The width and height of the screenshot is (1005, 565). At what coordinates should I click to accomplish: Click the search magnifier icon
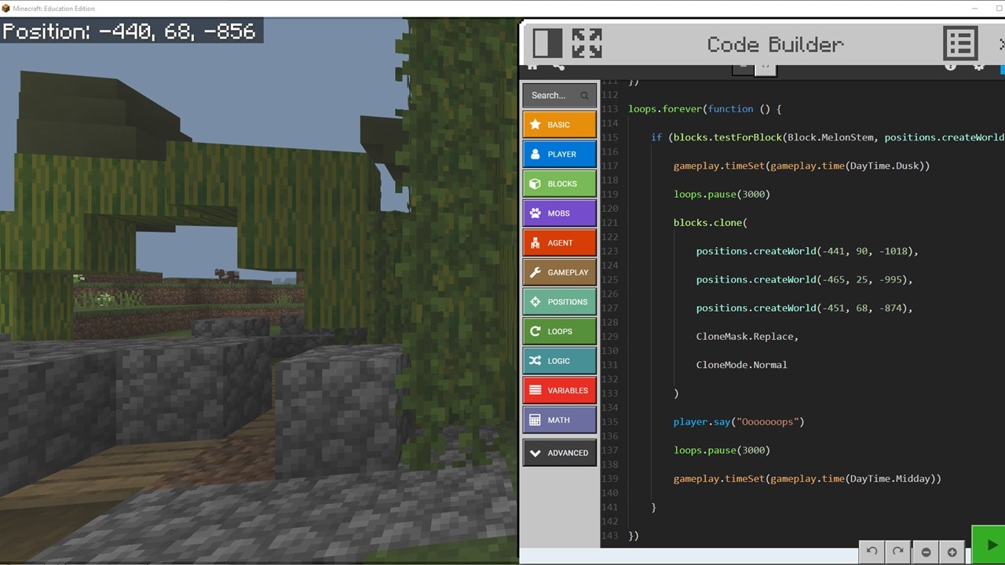tap(584, 96)
